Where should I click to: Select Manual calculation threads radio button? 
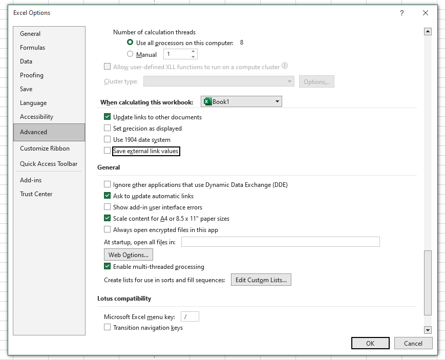130,54
